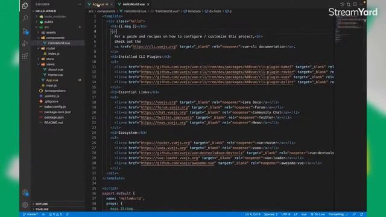Click Spaces: 2 indentation setting
Image resolution: width=386 pixels, height=217 pixels.
pos(271,215)
